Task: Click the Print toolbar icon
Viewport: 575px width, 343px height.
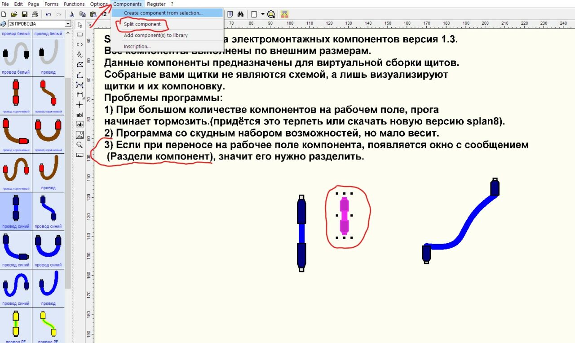Action: [35, 14]
